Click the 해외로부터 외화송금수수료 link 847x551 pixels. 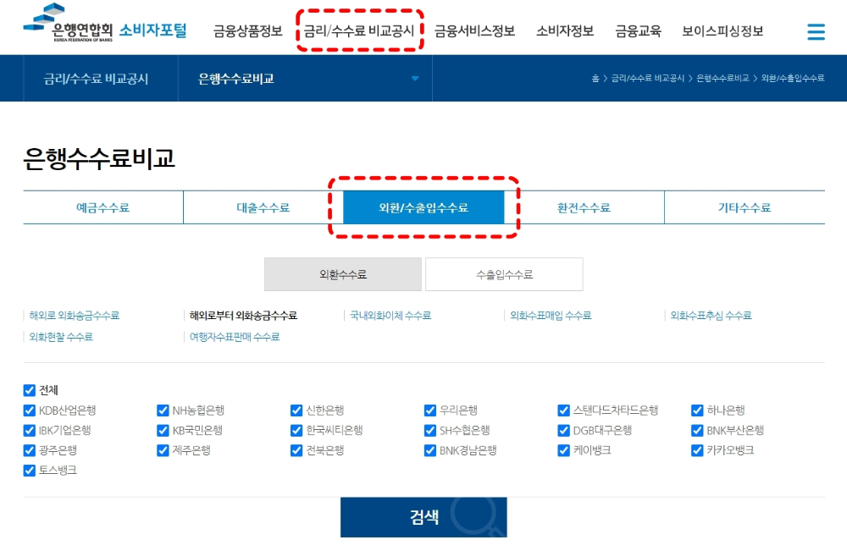click(243, 315)
